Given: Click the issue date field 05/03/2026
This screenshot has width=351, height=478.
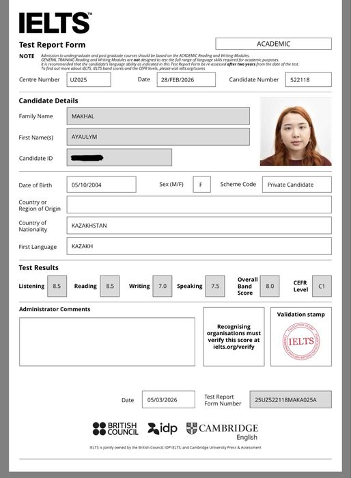Looking at the screenshot, I should [x=169, y=399].
